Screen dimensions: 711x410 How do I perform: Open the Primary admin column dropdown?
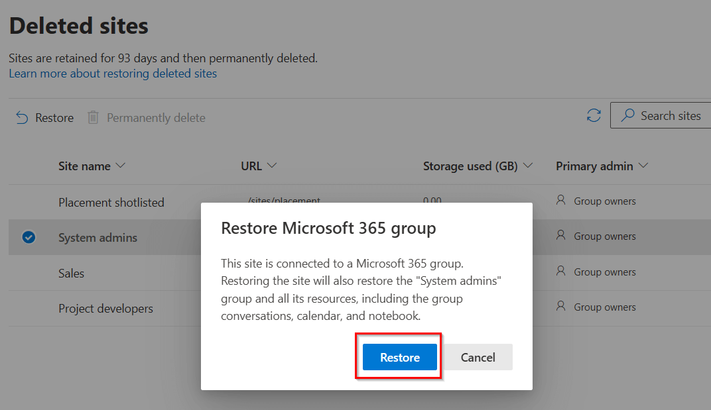point(643,166)
